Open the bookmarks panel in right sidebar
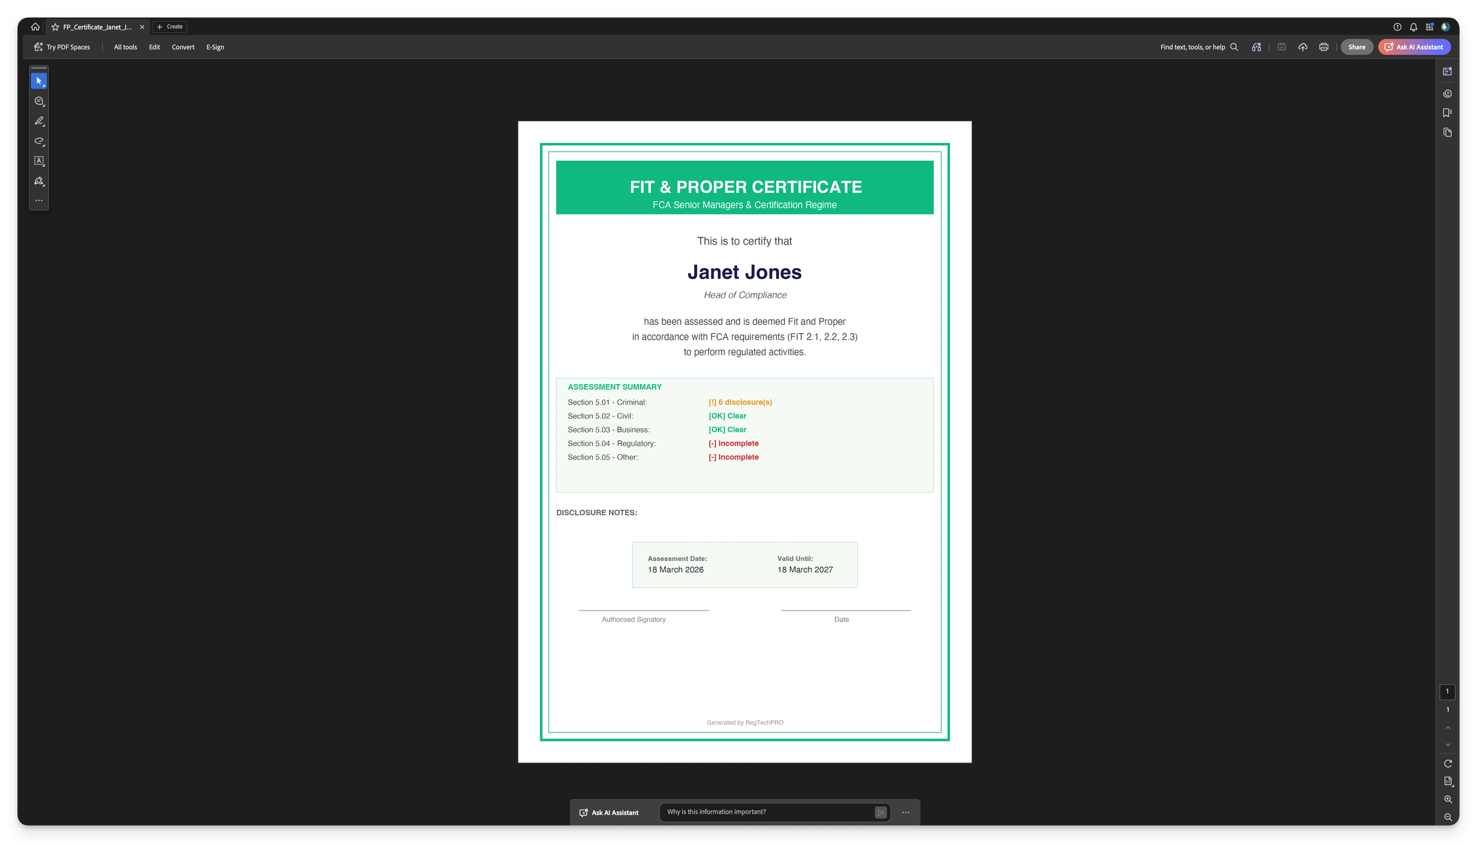The image size is (1477, 843). click(1447, 113)
